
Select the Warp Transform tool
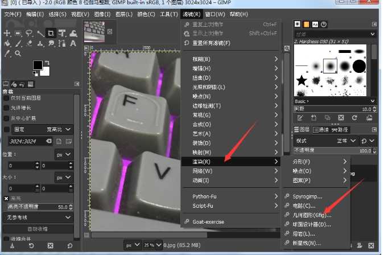pos(73,33)
